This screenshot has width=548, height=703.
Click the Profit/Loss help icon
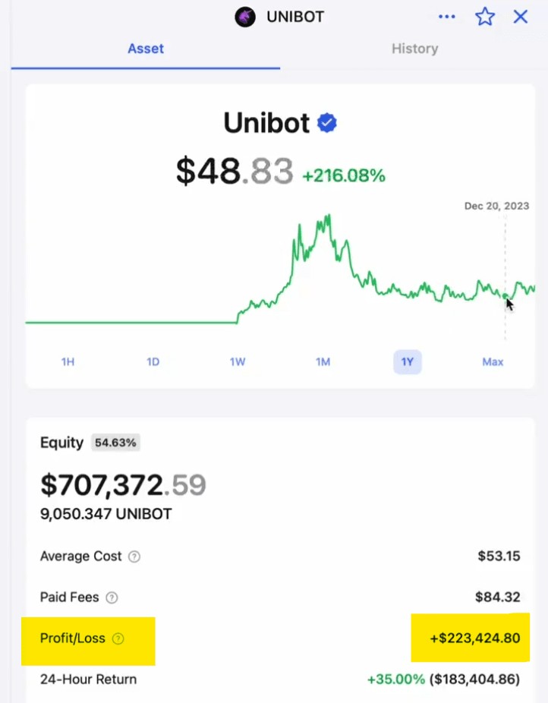118,638
